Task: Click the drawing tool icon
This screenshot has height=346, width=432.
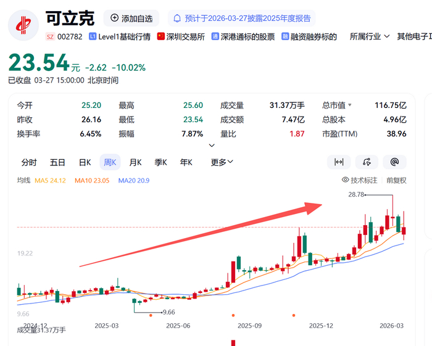Action: pos(367,162)
